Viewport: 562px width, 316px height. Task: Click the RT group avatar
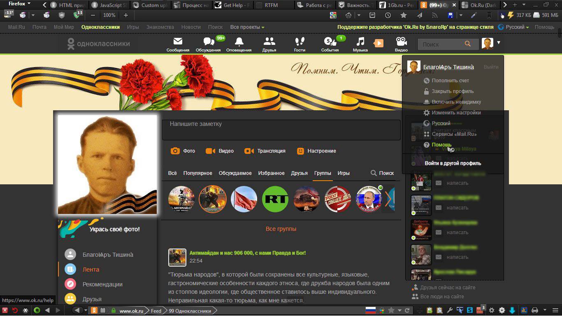[275, 199]
